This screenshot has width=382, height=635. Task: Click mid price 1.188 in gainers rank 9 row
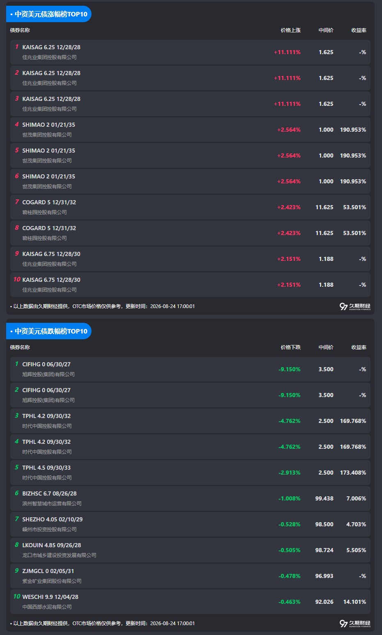click(326, 259)
